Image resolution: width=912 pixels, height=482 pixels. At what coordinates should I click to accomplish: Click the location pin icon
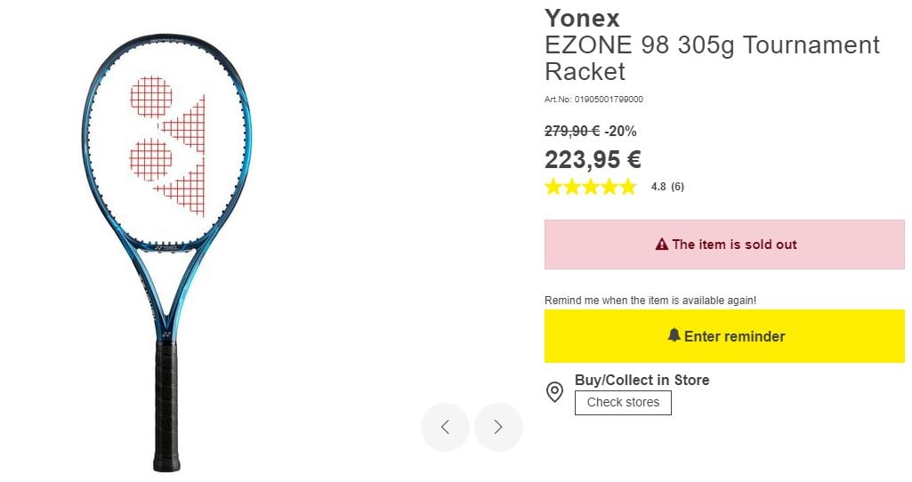[554, 392]
